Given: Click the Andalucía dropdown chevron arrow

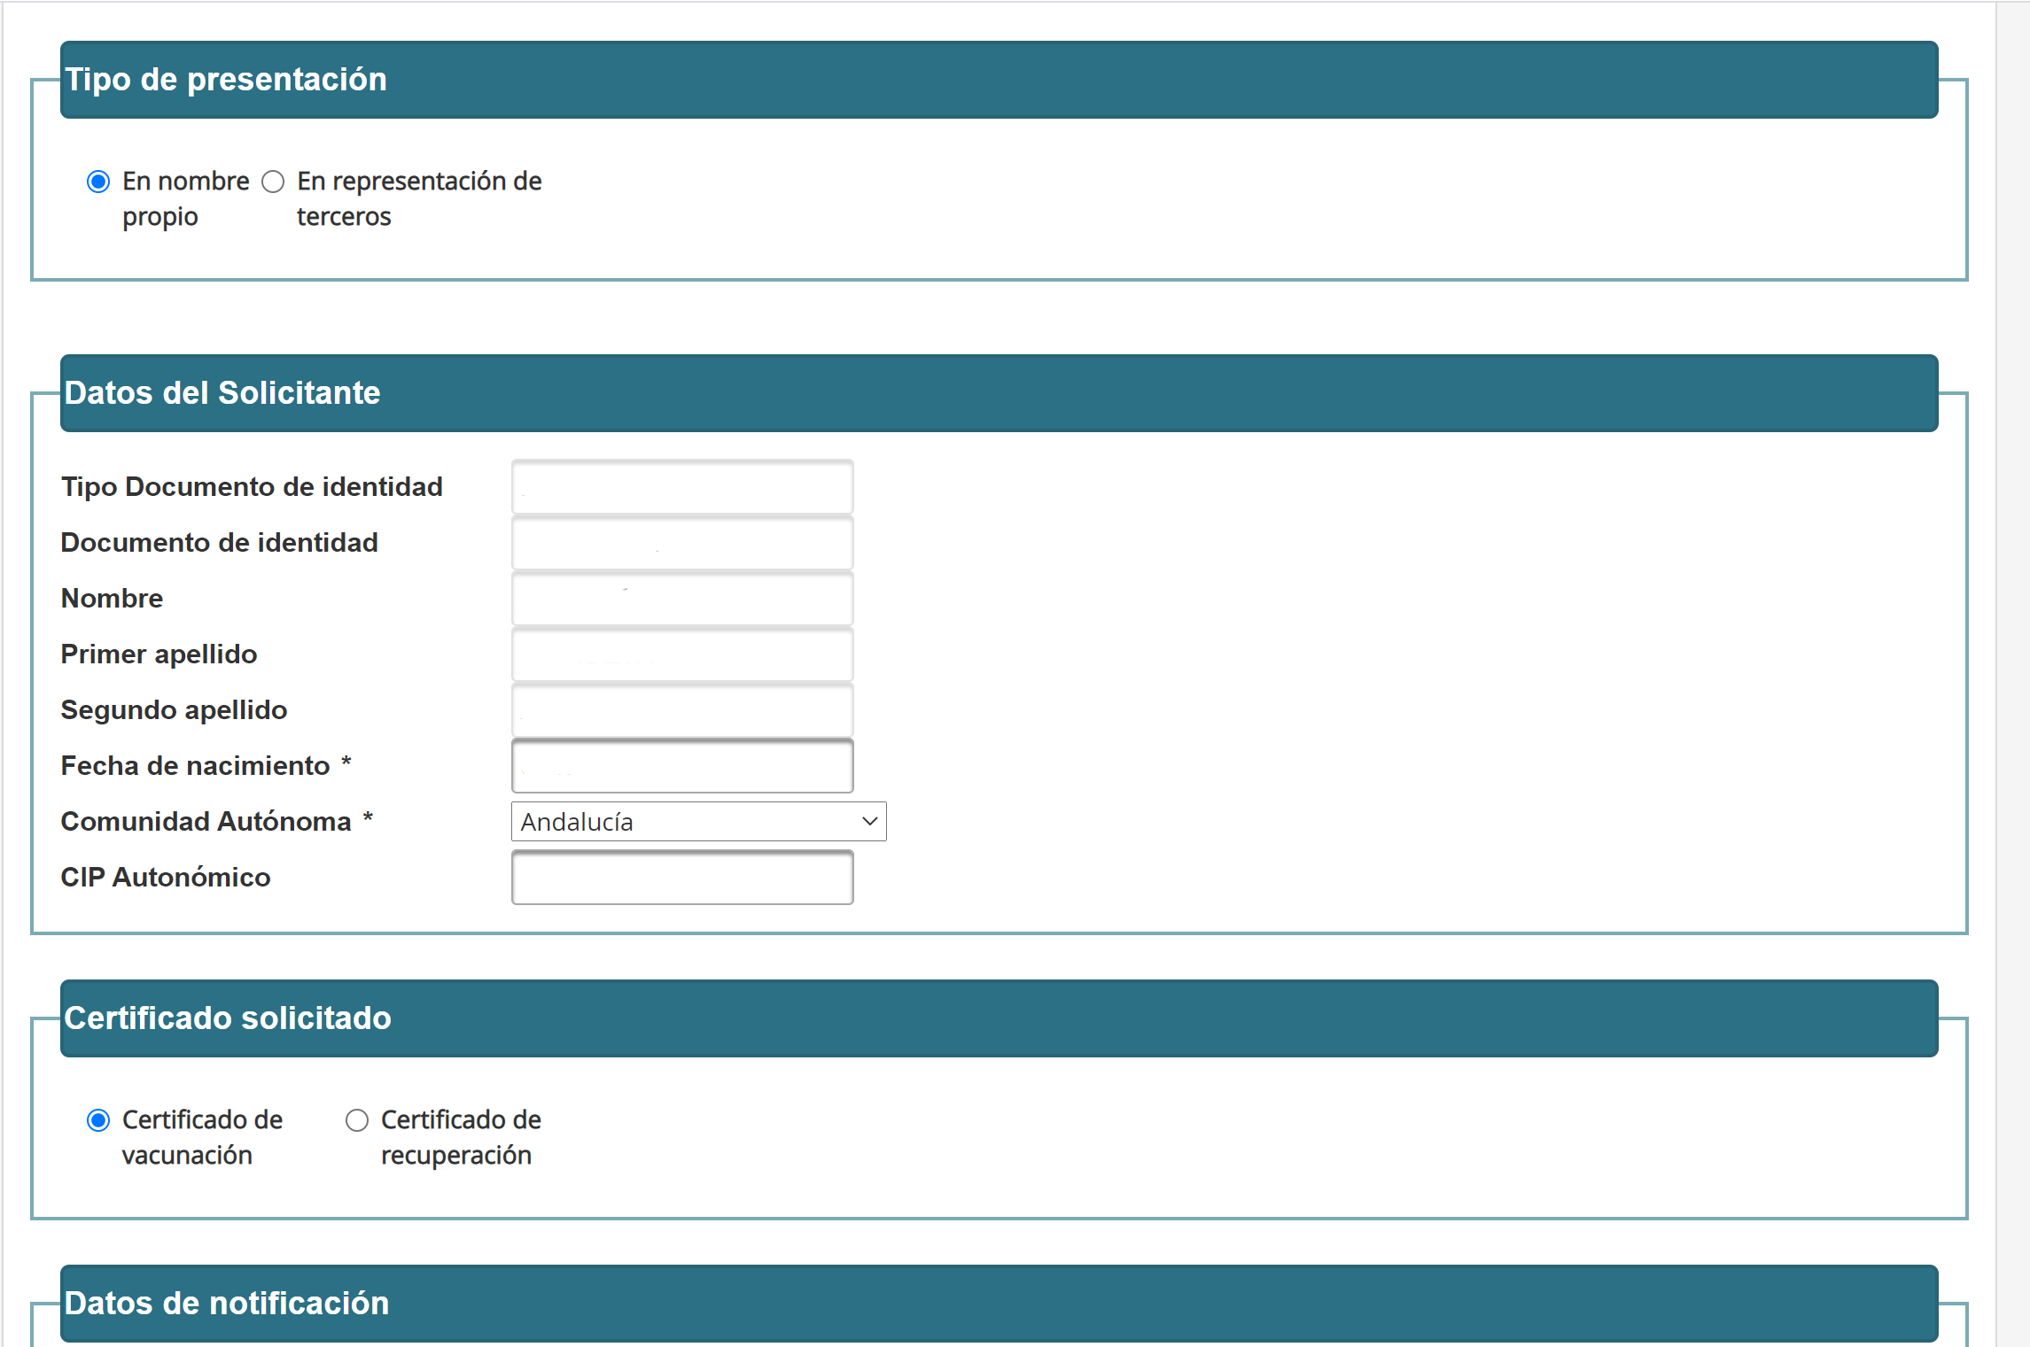Looking at the screenshot, I should coord(869,822).
